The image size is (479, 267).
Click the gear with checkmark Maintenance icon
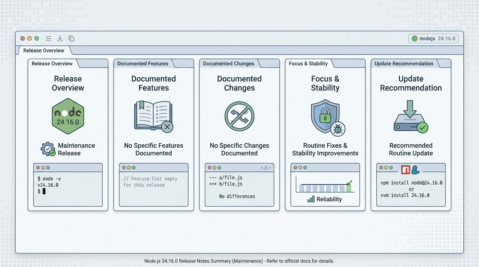(48, 149)
